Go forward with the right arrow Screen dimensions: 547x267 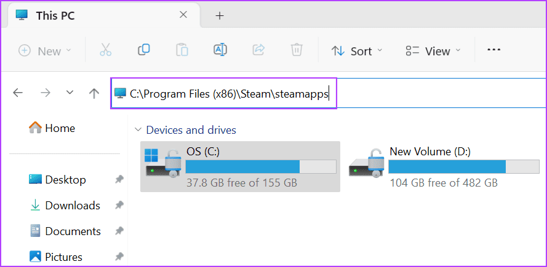[x=46, y=93]
